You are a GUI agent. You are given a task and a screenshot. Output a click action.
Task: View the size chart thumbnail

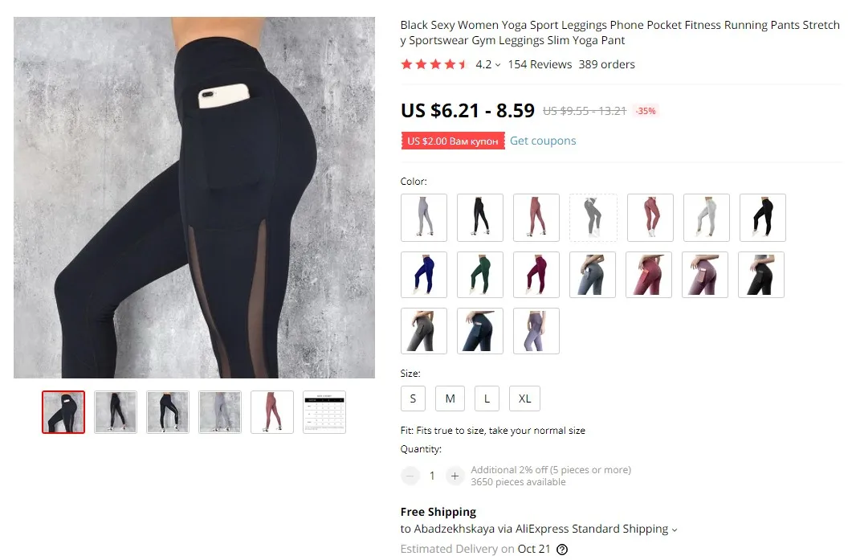[324, 412]
